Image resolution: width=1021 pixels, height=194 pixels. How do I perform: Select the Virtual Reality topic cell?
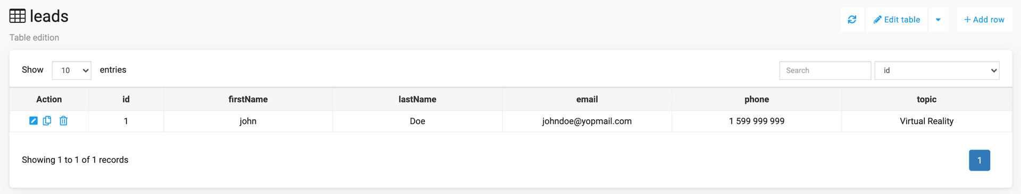(x=926, y=121)
